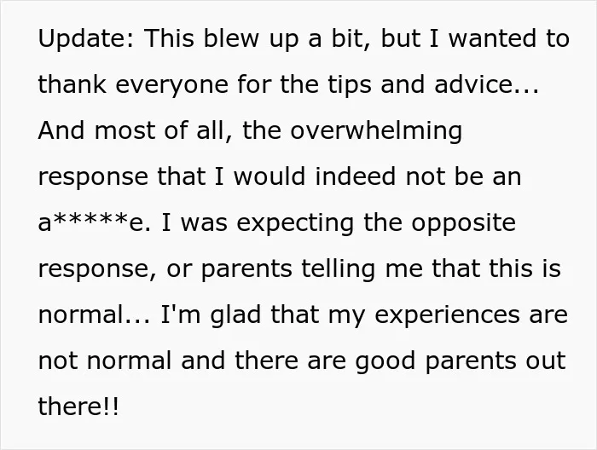Image resolution: width=597 pixels, height=450 pixels.
Task: Click the word "everyone" in the second line
Action: click(171, 85)
